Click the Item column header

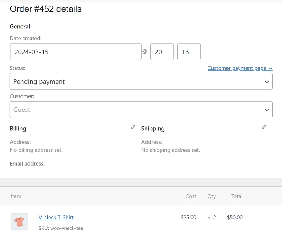(16, 196)
